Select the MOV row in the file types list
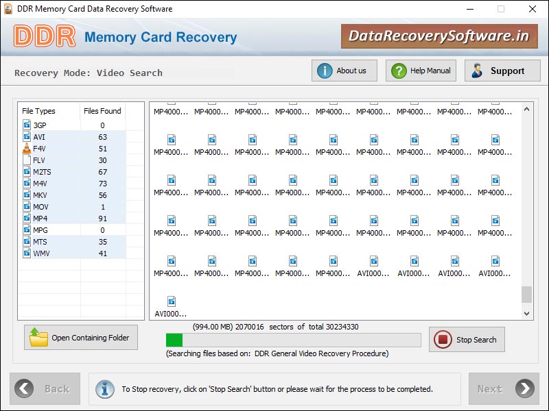 [55, 206]
